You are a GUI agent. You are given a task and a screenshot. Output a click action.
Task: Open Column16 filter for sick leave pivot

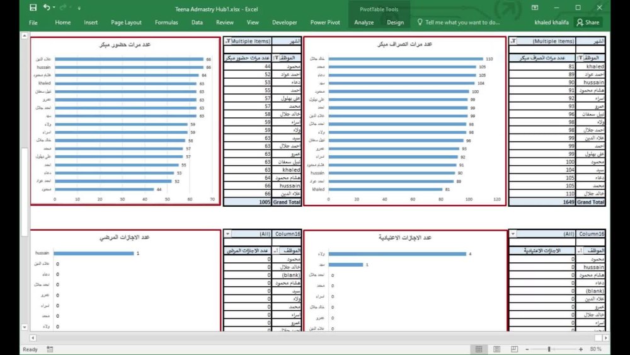pos(228,233)
